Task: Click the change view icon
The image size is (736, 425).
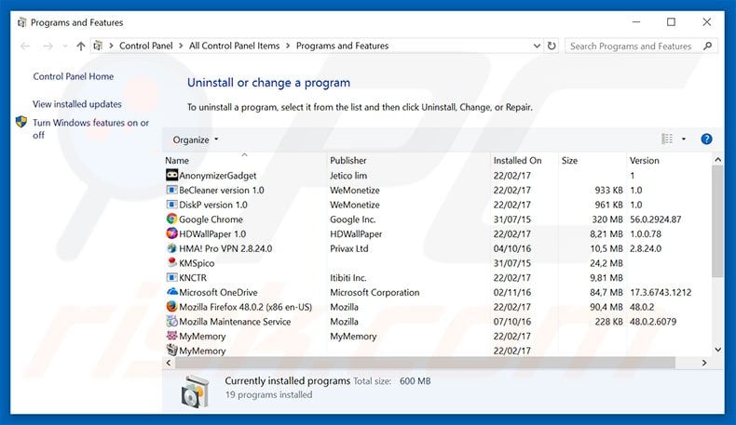Action: click(667, 139)
